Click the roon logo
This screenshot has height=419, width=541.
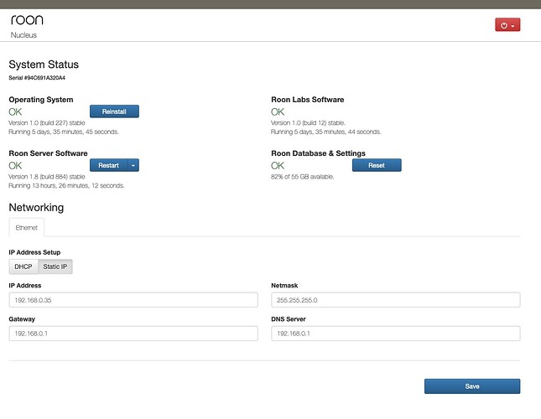pos(27,19)
